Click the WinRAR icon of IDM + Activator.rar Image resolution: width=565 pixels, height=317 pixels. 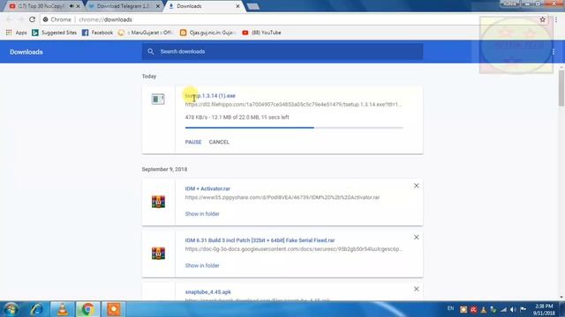click(158, 202)
